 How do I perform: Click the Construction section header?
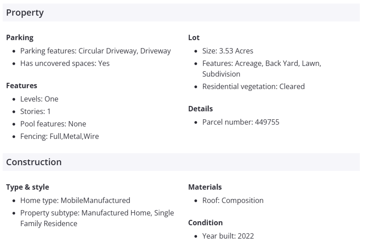point(34,162)
